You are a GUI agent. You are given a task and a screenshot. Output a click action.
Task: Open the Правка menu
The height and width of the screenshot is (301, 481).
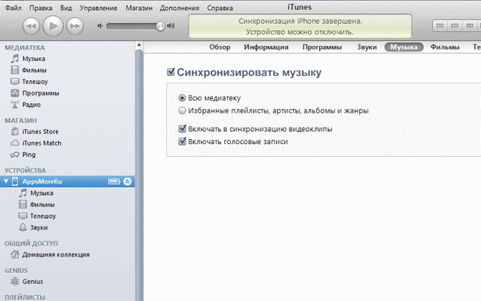pos(41,7)
